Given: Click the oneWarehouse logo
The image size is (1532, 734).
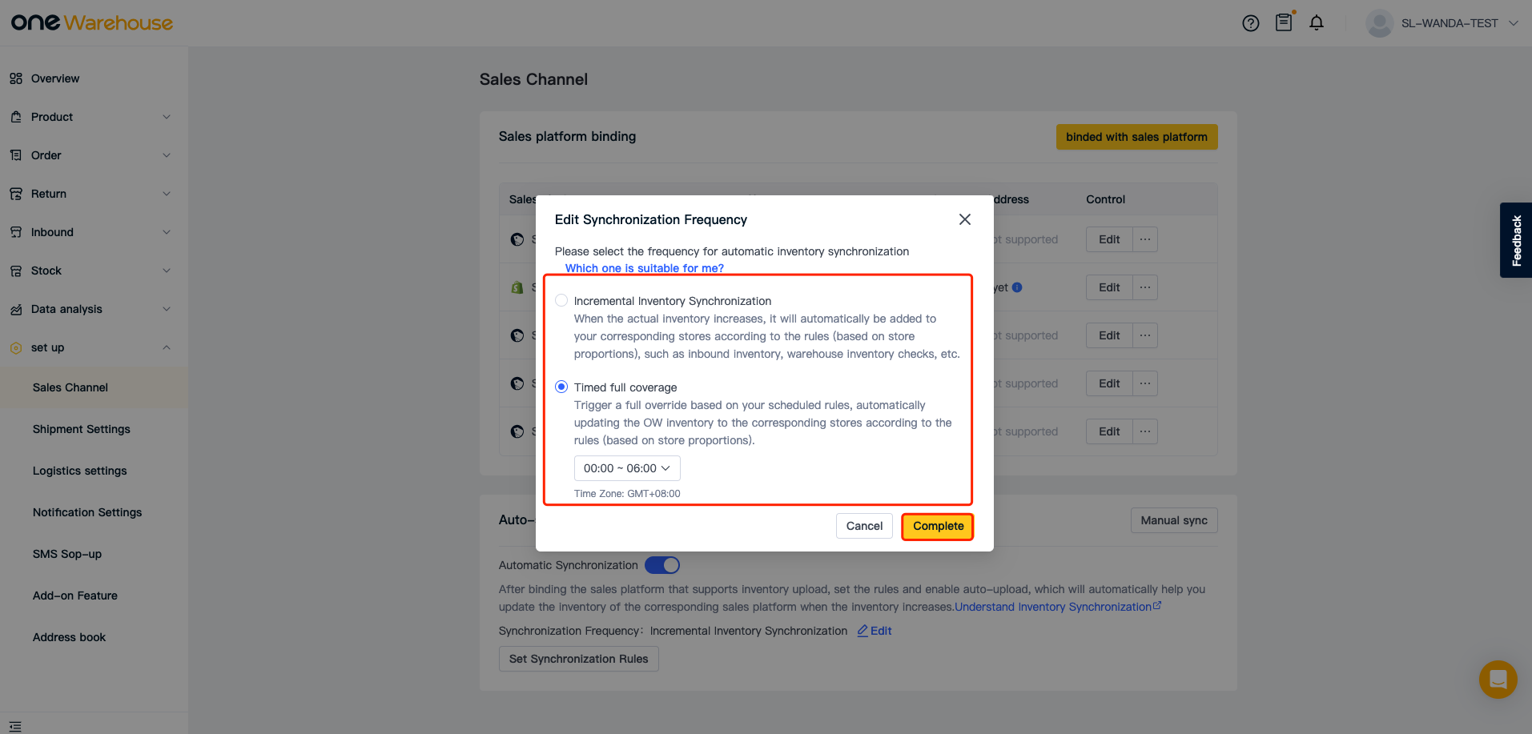Looking at the screenshot, I should [x=92, y=22].
